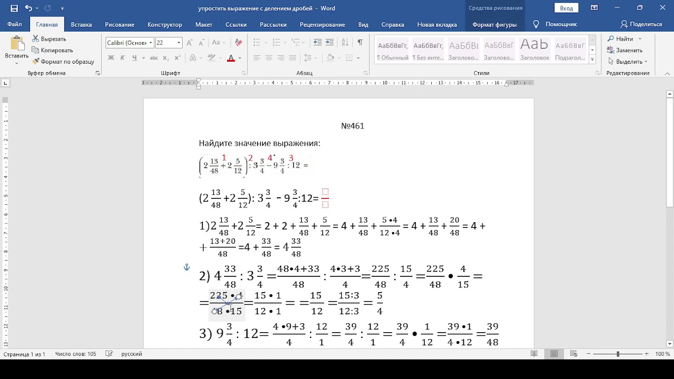Click the Число слов: 105 word count

coord(76,354)
